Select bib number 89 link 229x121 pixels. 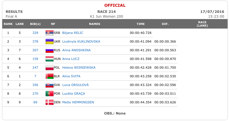(x=35, y=102)
